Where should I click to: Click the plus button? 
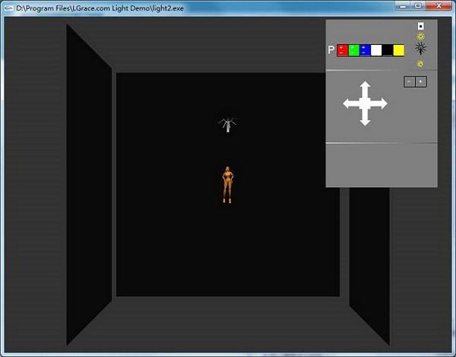(421, 81)
